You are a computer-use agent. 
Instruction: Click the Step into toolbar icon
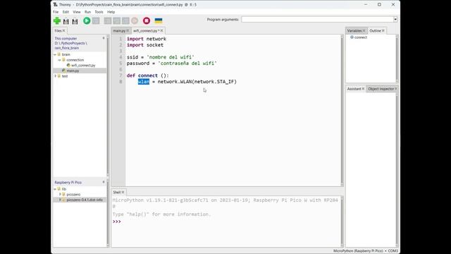tap(117, 20)
